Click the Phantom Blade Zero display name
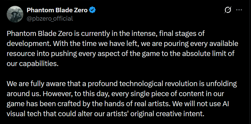Image resolution: width=251 pixels, height=124 pixels. 57,10
